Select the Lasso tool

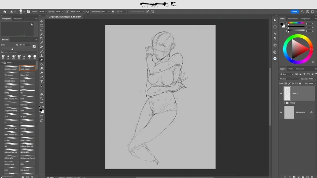click(x=41, y=30)
